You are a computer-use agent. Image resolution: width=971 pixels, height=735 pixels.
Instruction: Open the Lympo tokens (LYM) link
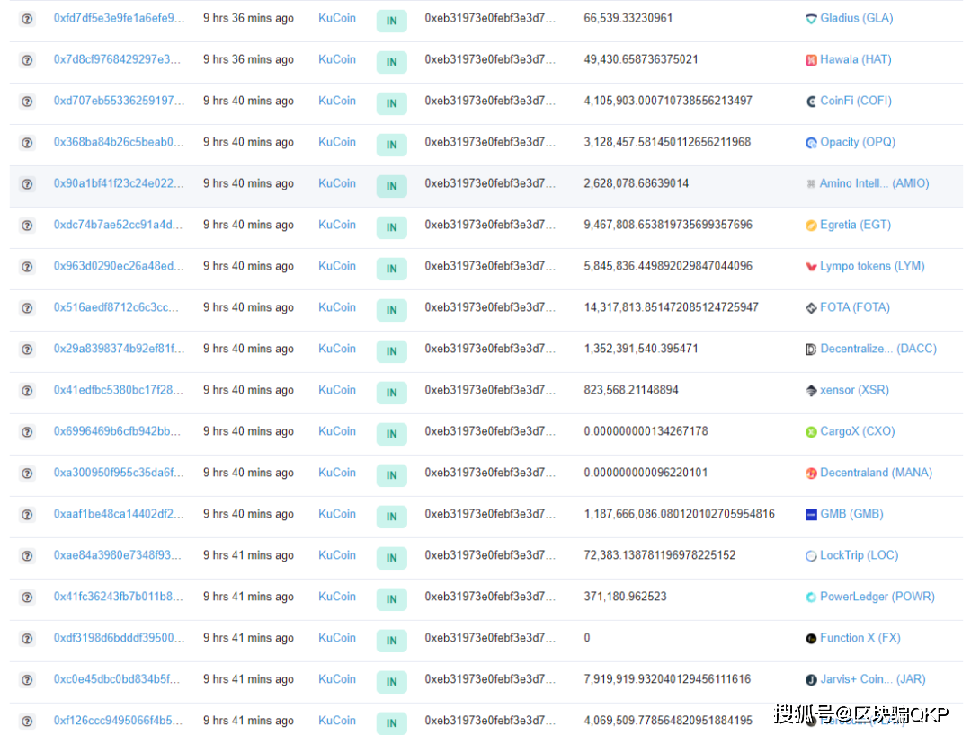point(872,266)
